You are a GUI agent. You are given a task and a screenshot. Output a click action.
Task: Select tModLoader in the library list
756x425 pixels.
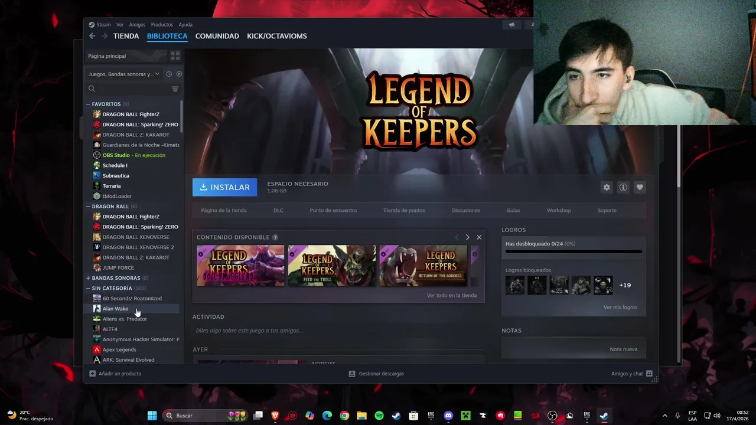tap(117, 196)
